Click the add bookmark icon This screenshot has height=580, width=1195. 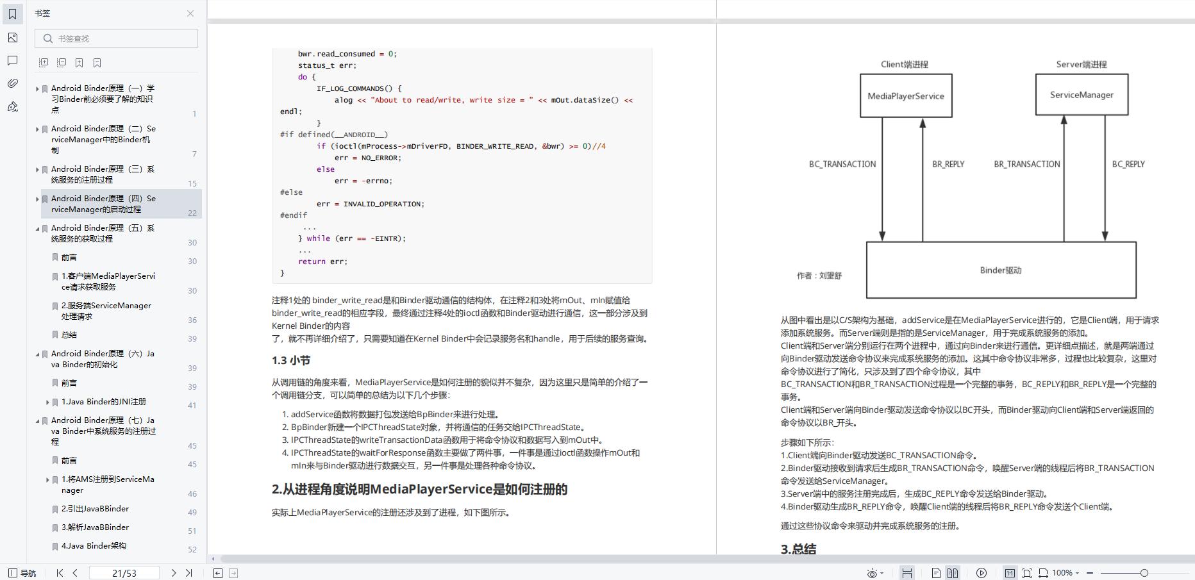click(x=79, y=63)
